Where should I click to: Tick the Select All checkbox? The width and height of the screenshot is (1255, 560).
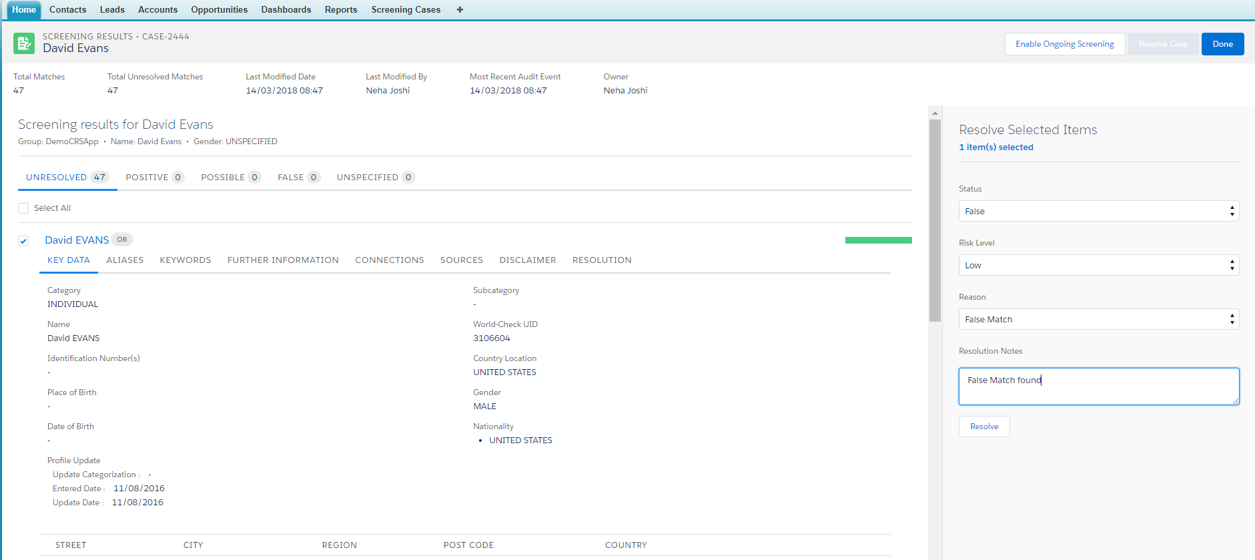coord(23,208)
